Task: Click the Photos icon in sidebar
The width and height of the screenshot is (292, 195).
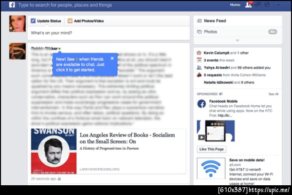Action: 199,32
